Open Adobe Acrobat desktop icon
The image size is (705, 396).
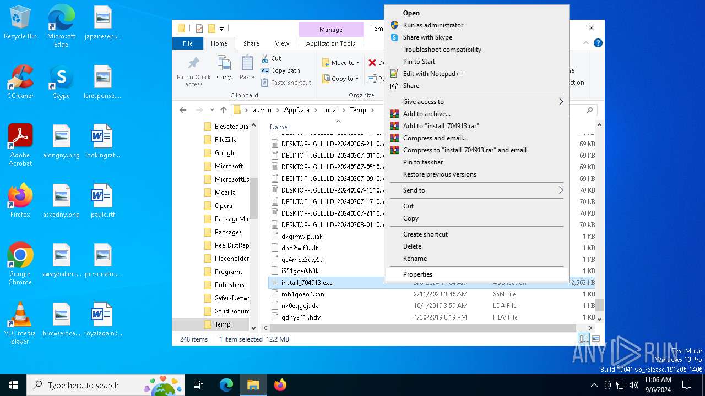(20, 145)
